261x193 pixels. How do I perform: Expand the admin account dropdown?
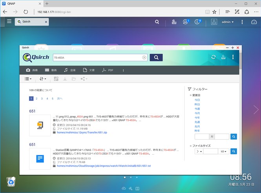pyautogui.click(x=228, y=22)
